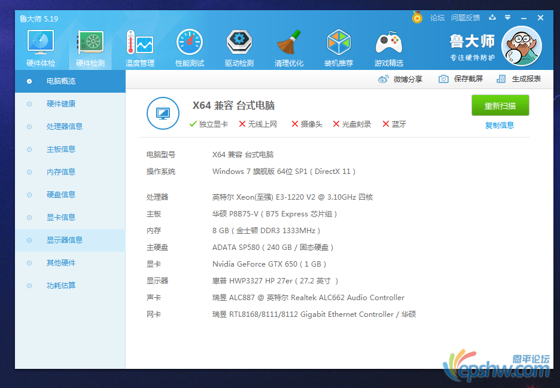
Task: Open 硬盘信息 hard disk info
Action: pyautogui.click(x=70, y=194)
